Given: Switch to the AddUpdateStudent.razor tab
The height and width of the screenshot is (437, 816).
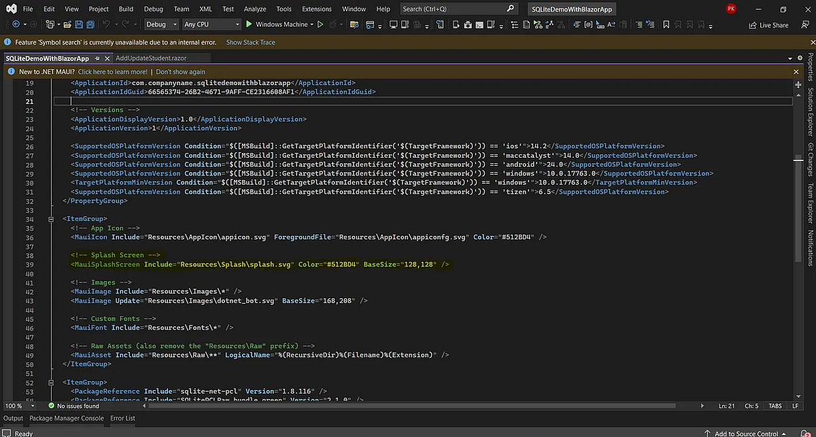Looking at the screenshot, I should tap(151, 58).
